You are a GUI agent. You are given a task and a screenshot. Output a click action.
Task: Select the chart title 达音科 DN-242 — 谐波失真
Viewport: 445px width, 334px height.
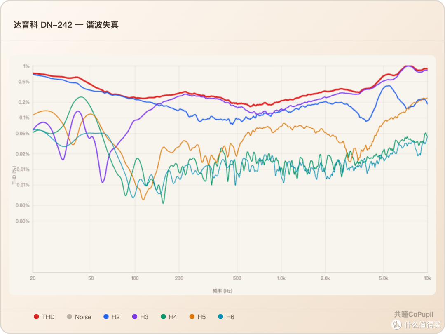point(66,25)
